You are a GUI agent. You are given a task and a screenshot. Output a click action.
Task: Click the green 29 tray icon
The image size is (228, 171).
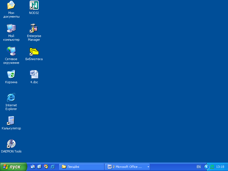(212, 167)
